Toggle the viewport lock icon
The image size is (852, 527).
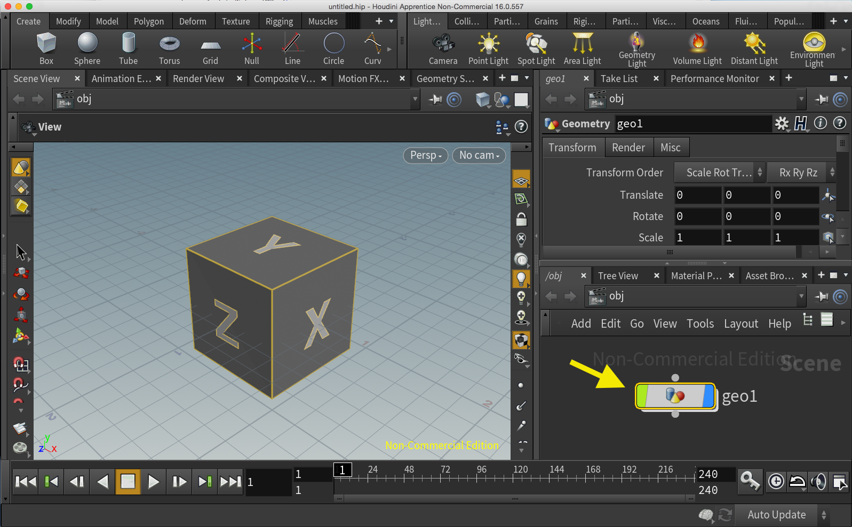[521, 219]
